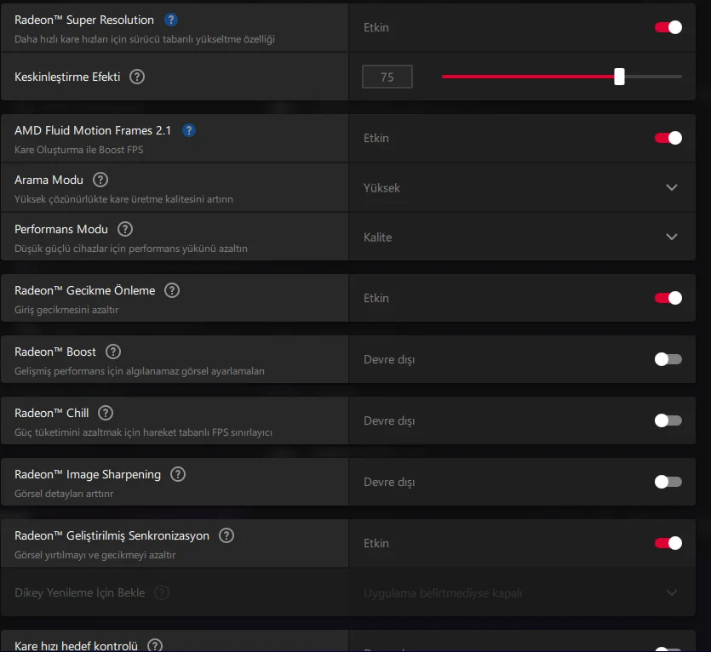Open the Performans Modu dropdown showing Kalite

tap(672, 237)
